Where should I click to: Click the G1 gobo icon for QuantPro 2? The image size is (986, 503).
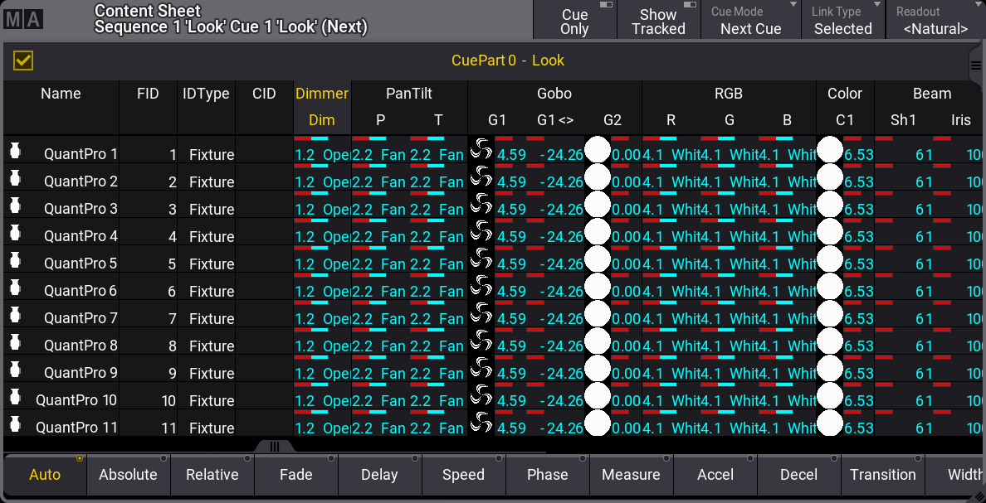click(481, 177)
